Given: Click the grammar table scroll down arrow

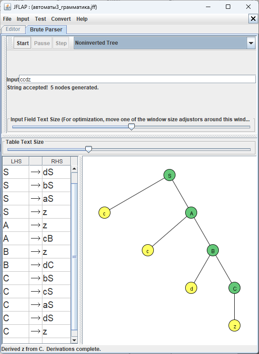Looking at the screenshot, I should 74,340.
